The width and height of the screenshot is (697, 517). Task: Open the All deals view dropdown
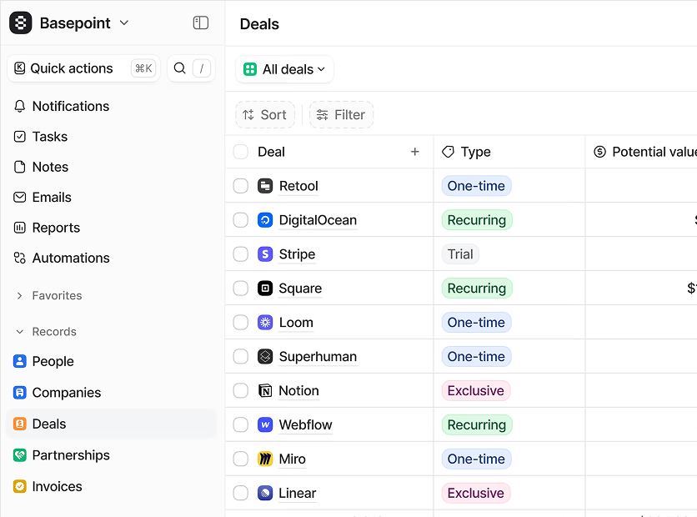pos(284,69)
